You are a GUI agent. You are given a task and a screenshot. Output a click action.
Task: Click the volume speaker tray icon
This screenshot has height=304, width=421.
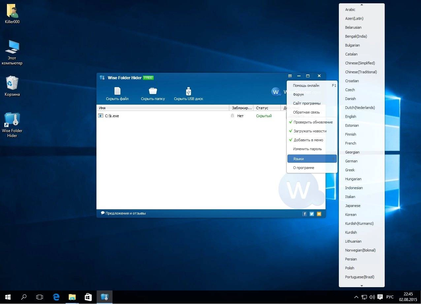tap(372, 297)
